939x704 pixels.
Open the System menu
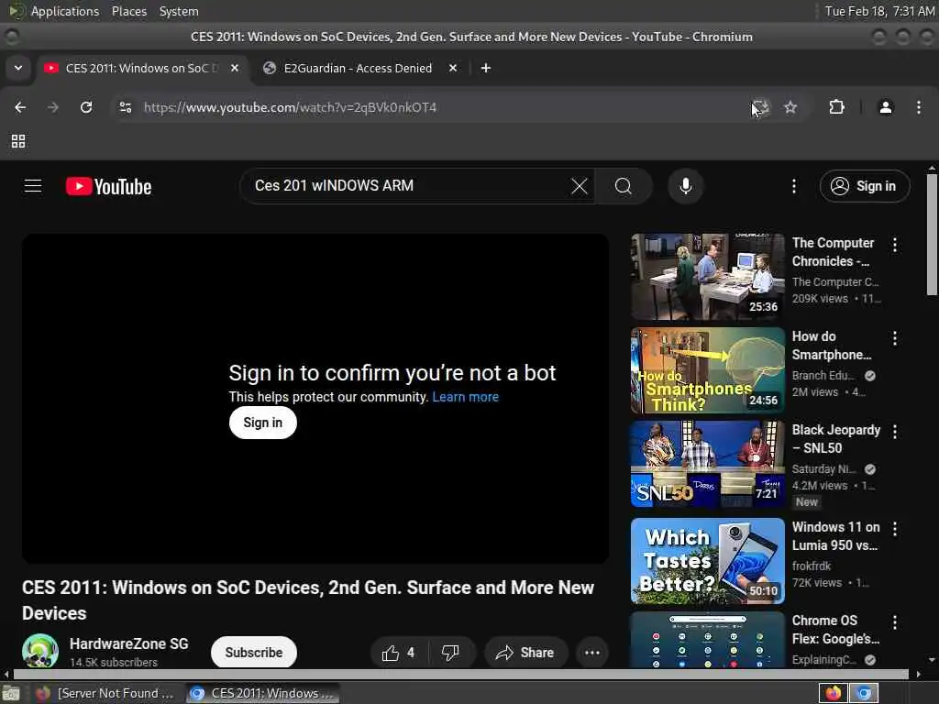pyautogui.click(x=179, y=11)
